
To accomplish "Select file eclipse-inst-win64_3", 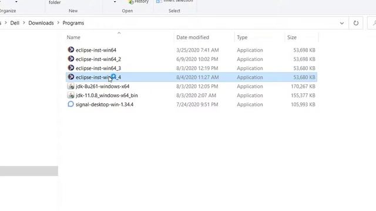I will (x=98, y=68).
